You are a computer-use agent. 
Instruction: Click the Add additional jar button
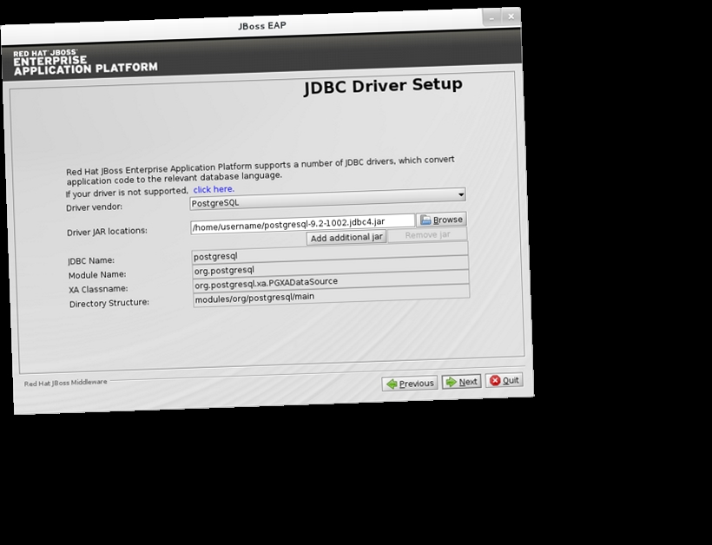[x=346, y=238]
